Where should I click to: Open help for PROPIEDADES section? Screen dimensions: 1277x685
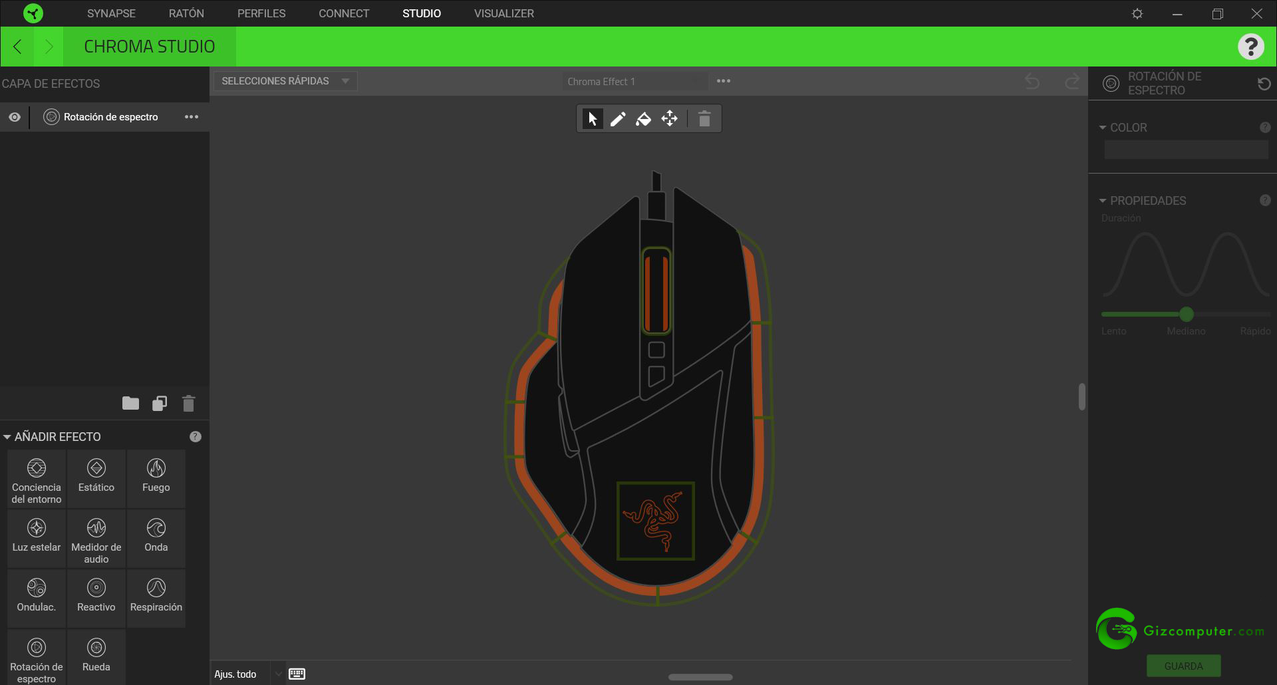click(x=1265, y=201)
